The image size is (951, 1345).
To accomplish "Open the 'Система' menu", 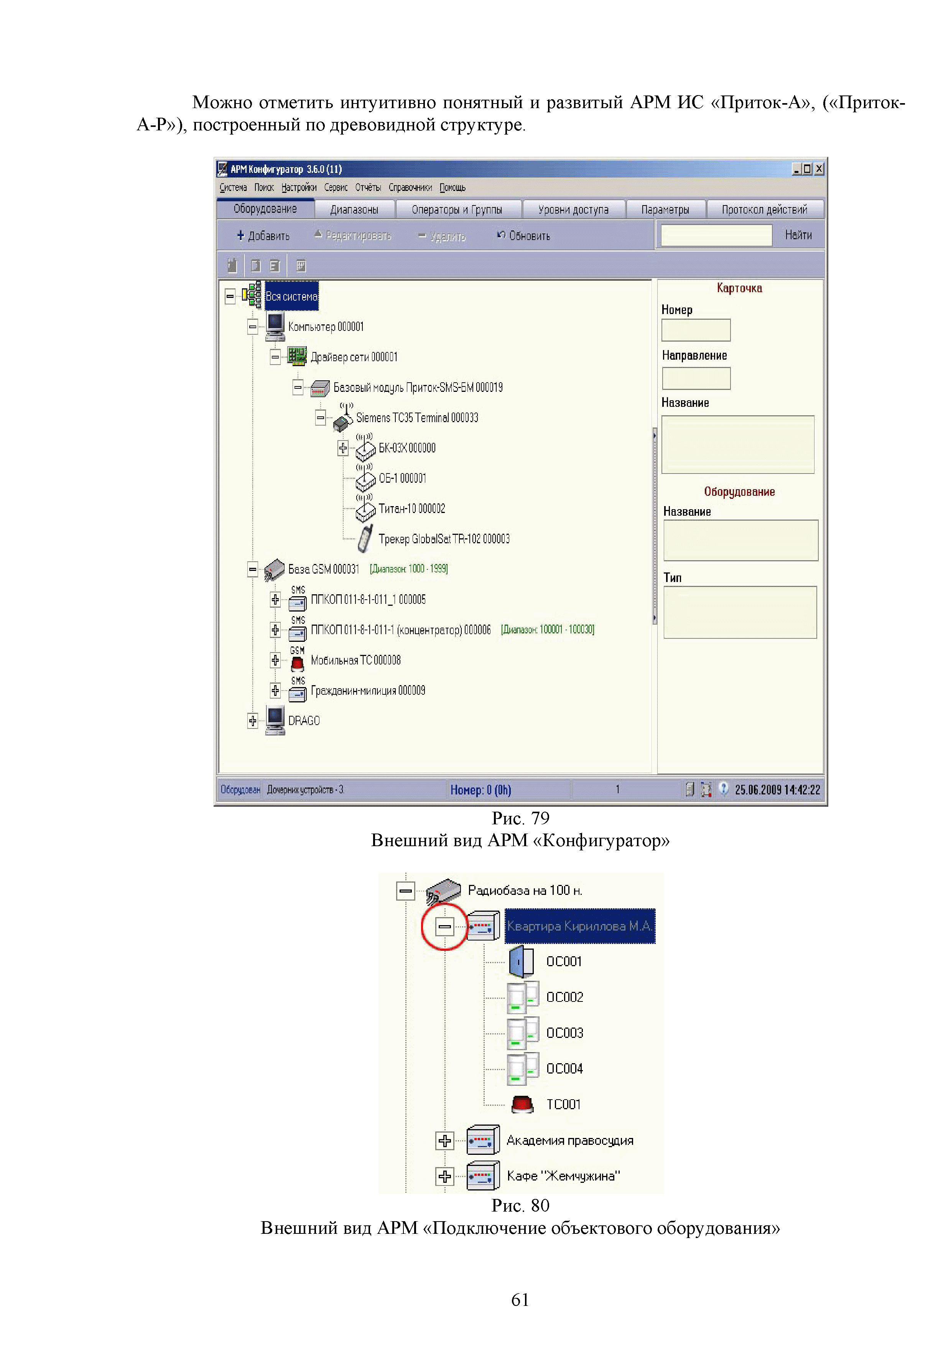I will tap(233, 187).
